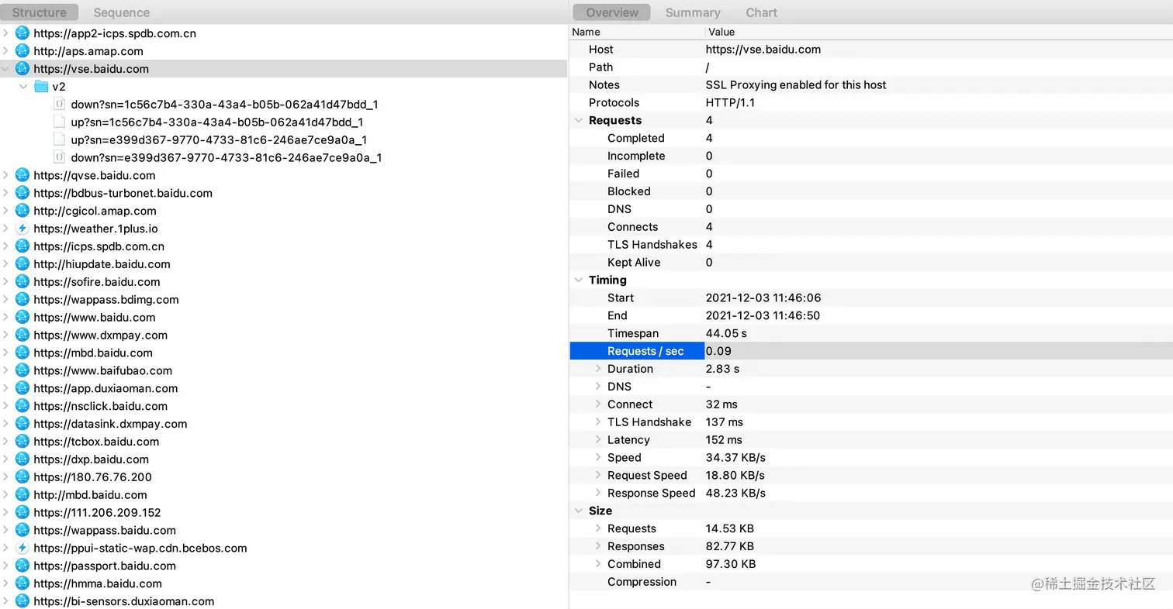Click the Start time 2021-12-03 11:46:06
Image resolution: width=1173 pixels, height=609 pixels.
(x=763, y=298)
